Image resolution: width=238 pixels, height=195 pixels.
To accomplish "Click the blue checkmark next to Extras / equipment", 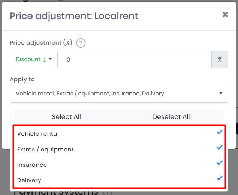I will [220, 148].
